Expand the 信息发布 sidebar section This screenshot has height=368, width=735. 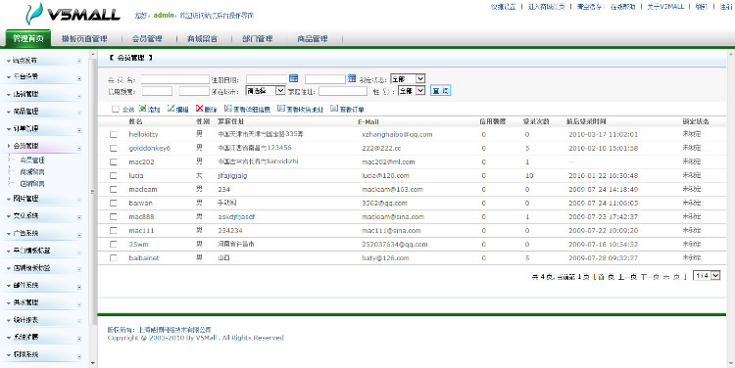pos(24,61)
